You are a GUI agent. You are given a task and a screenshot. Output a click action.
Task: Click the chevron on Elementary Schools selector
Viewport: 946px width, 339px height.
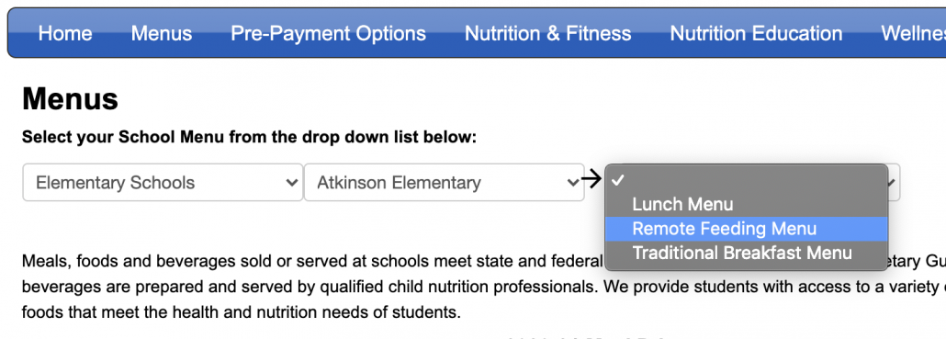click(292, 182)
